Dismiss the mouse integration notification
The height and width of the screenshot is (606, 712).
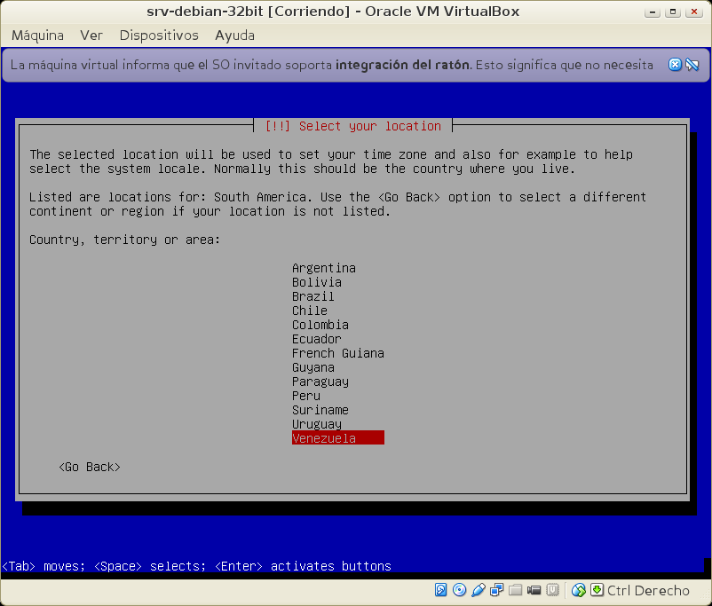click(x=675, y=65)
